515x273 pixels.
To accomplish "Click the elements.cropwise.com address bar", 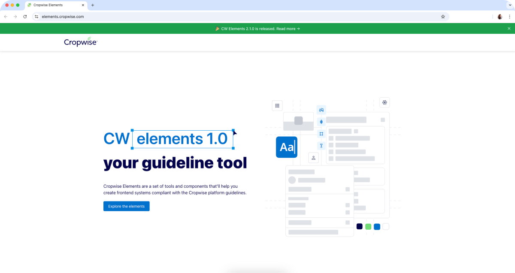I will click(x=240, y=17).
